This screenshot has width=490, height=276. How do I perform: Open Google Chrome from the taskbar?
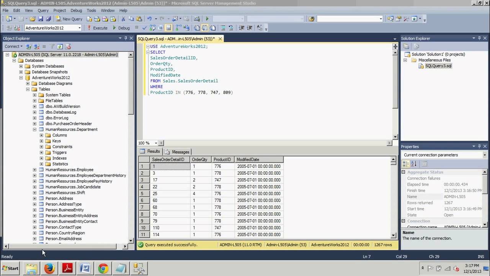103,268
